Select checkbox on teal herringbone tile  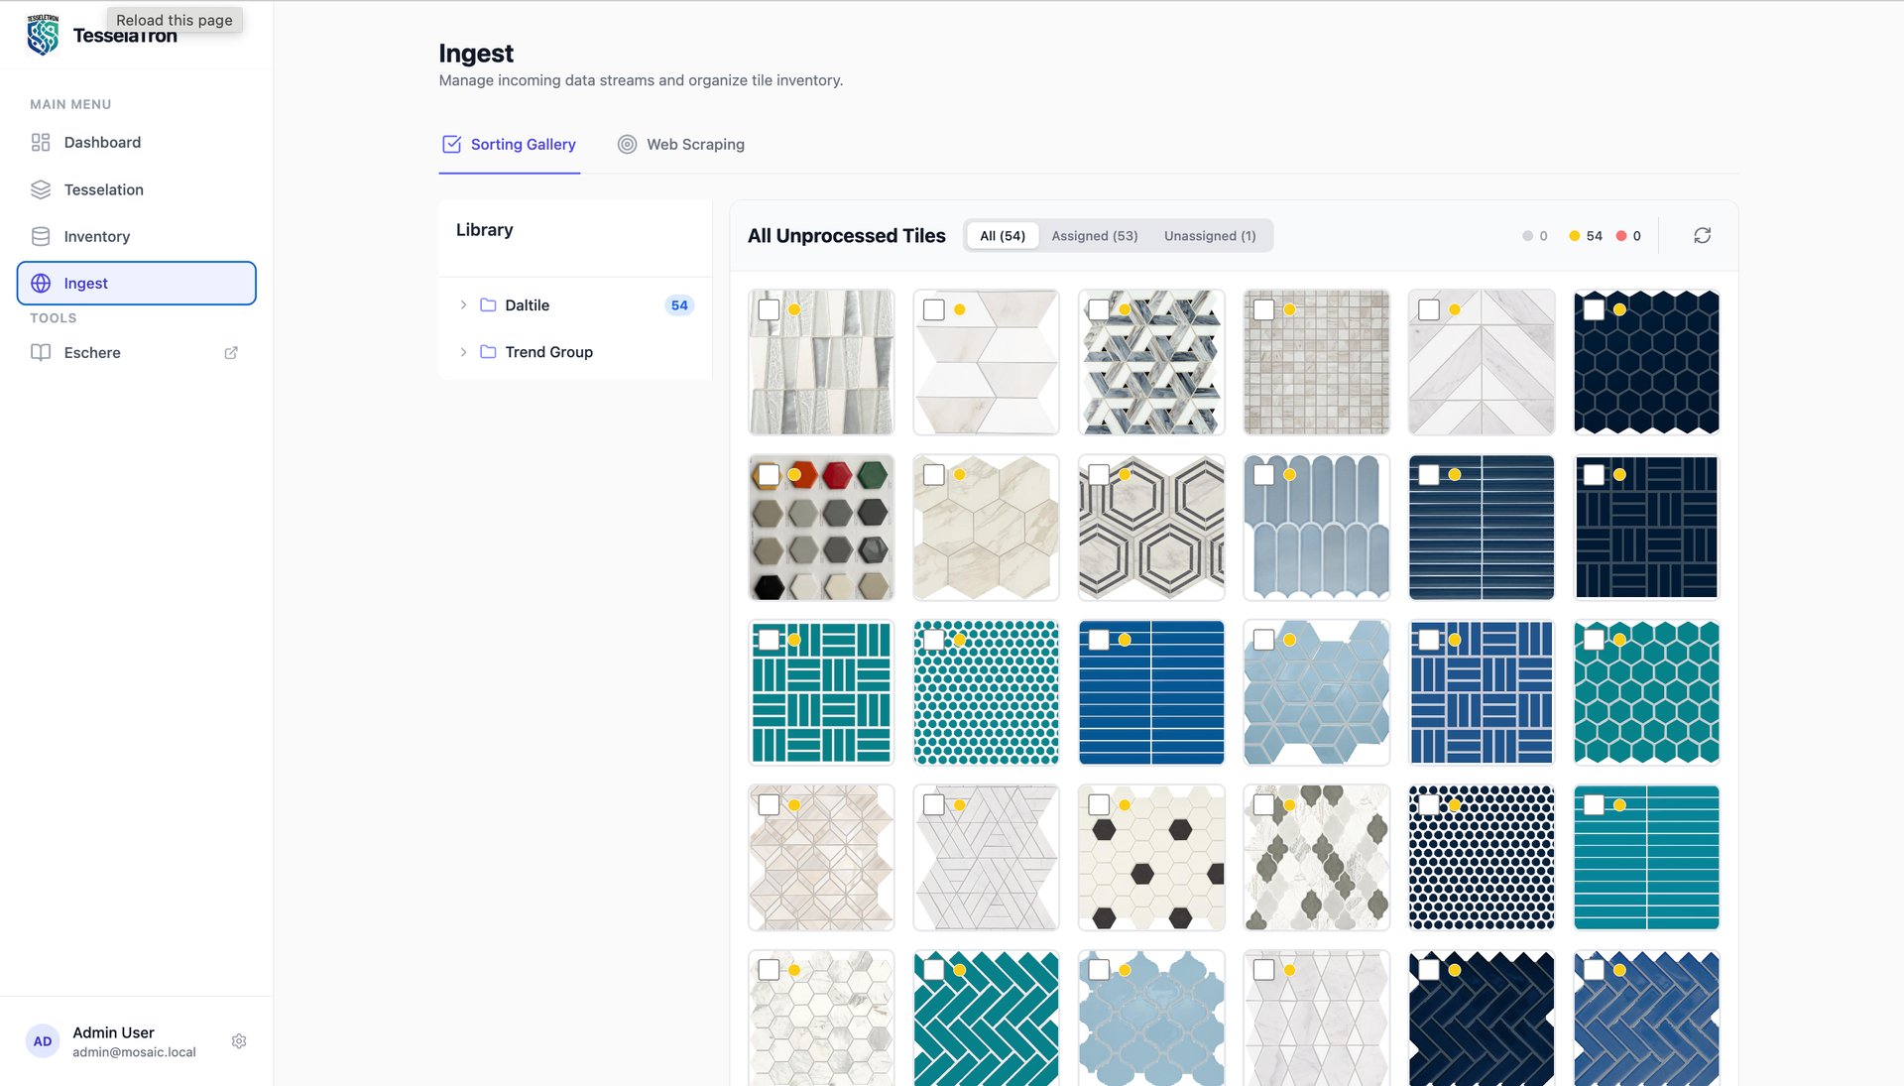click(934, 970)
